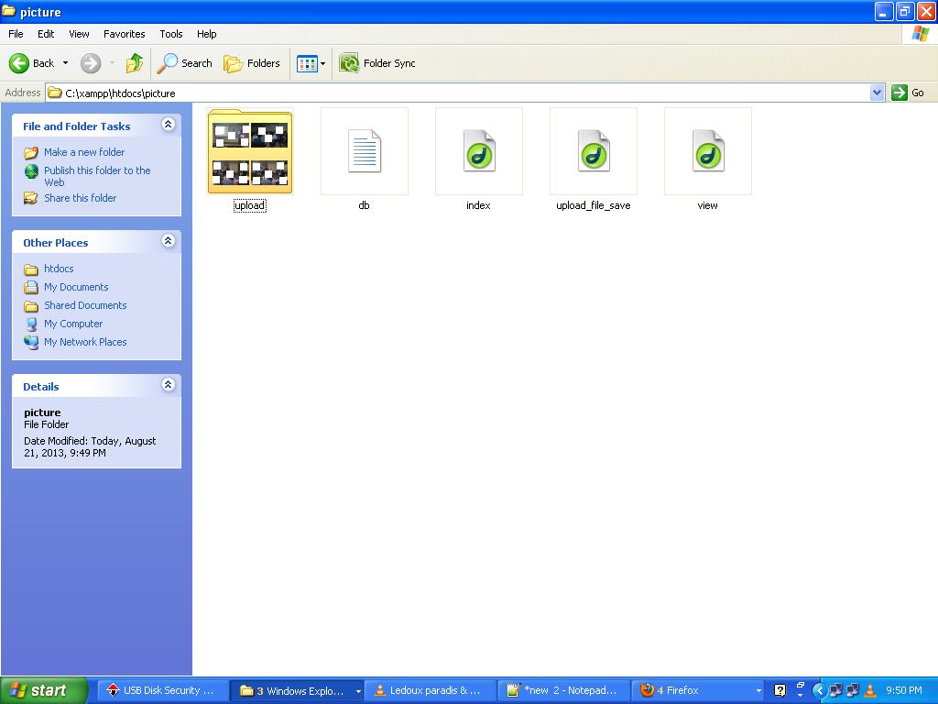Show hidden tray icons arrow
The height and width of the screenshot is (704, 938).
(820, 690)
